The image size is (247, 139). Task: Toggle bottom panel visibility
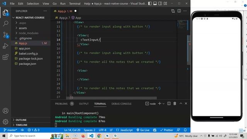155,3
